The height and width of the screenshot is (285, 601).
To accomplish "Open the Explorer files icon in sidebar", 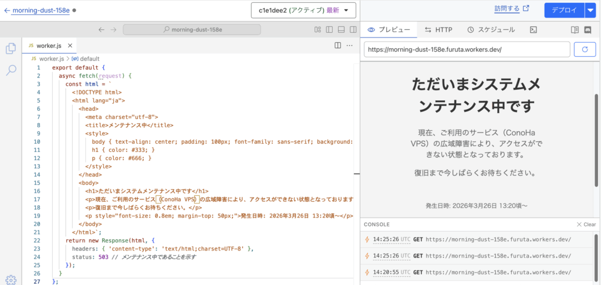I will pos(11,48).
